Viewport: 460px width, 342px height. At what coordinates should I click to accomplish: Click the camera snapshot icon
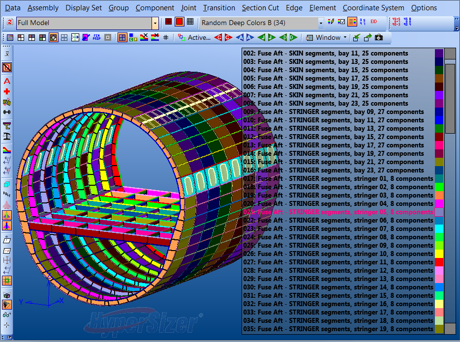point(378,37)
